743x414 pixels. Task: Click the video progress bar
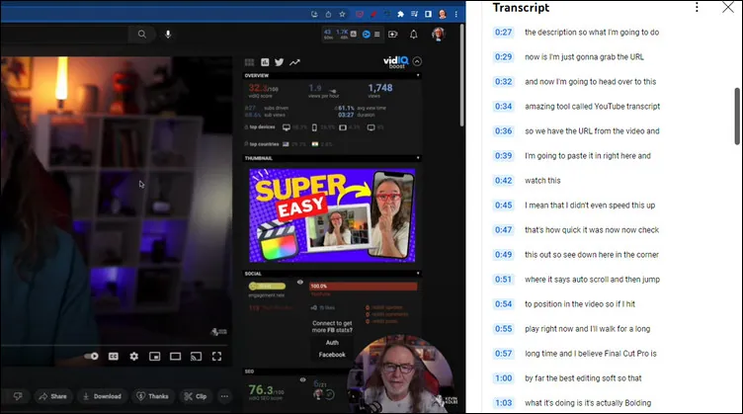pyautogui.click(x=117, y=345)
